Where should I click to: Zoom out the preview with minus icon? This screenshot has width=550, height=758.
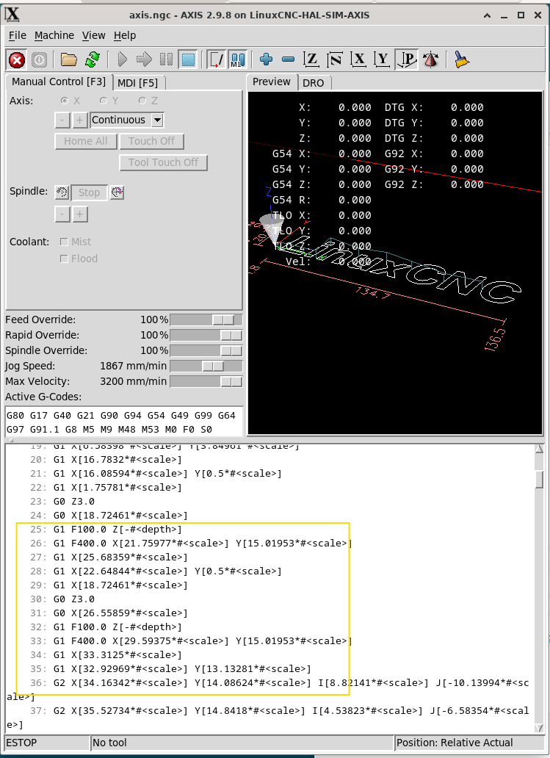288,59
